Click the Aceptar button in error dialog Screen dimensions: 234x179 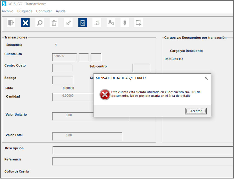[x=196, y=111]
